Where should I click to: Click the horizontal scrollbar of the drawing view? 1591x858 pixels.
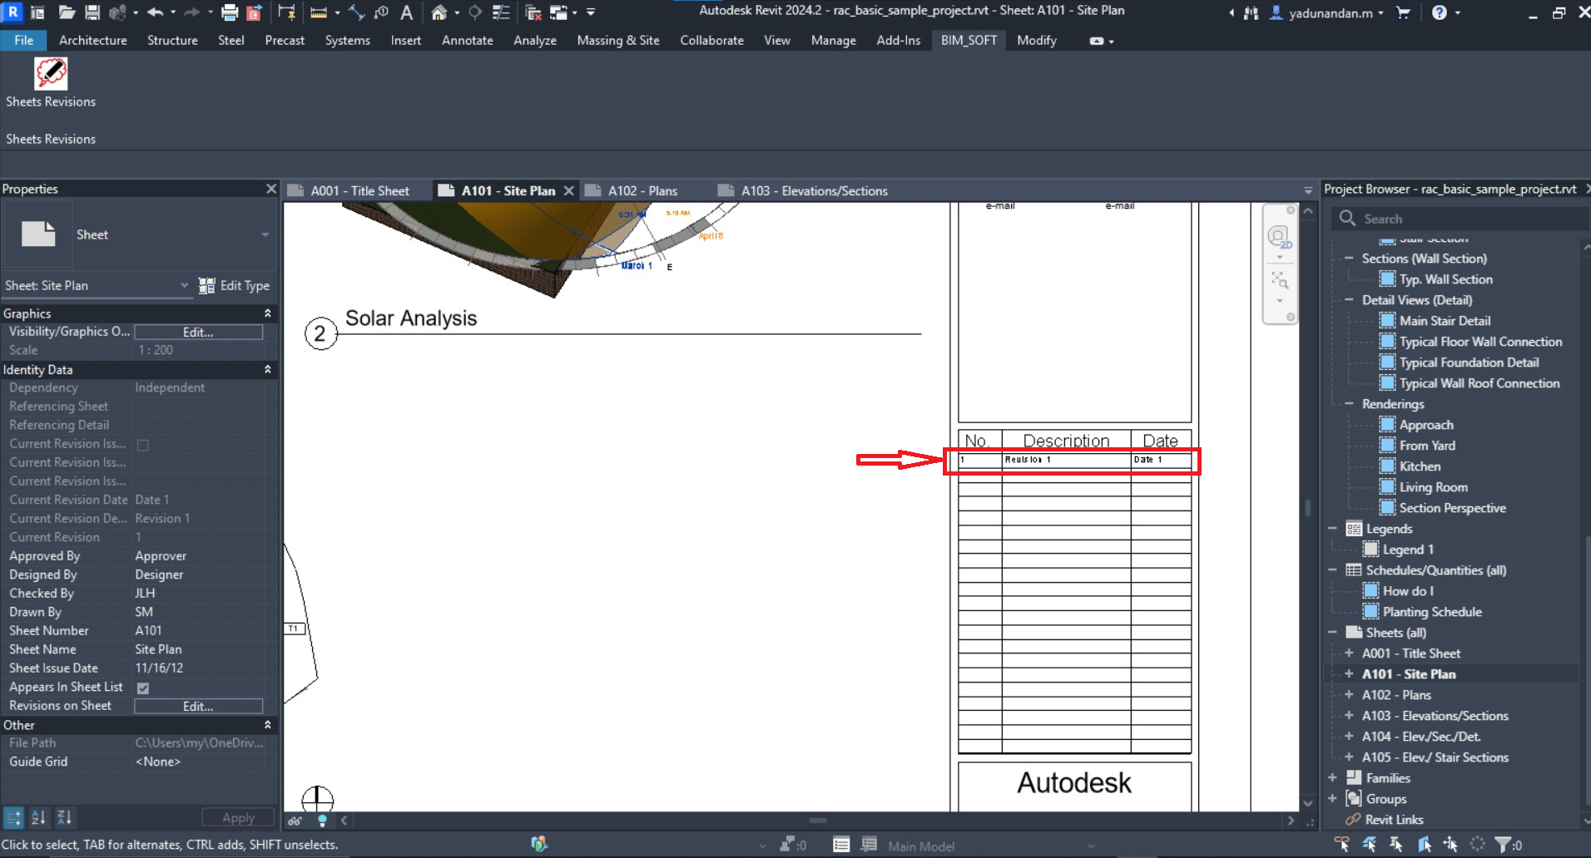click(817, 821)
